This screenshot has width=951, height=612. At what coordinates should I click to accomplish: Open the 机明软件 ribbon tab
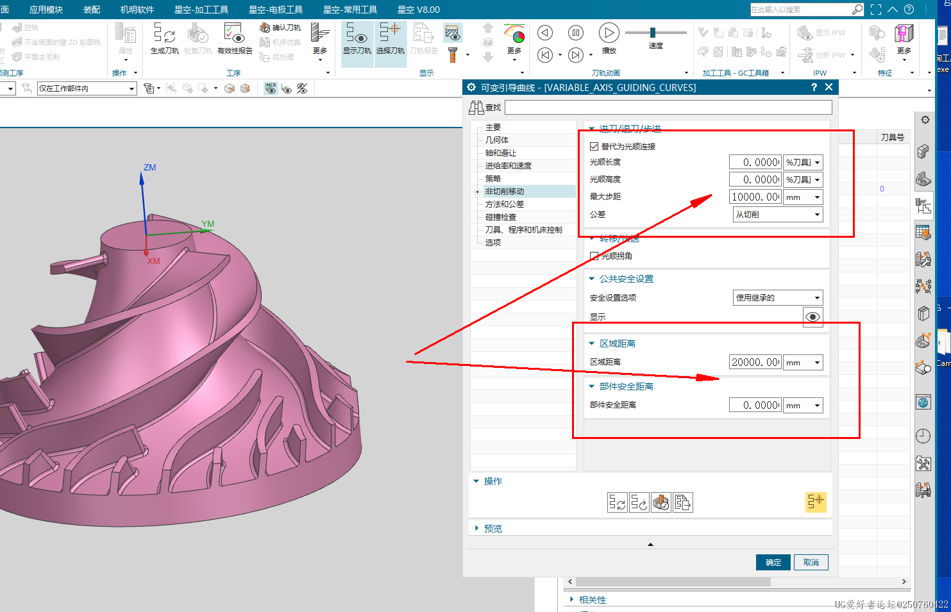[x=137, y=10]
